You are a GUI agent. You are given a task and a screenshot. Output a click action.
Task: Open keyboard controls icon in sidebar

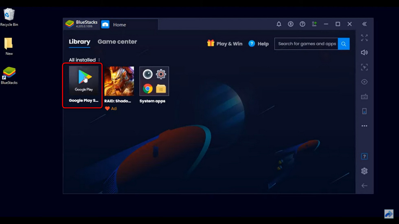[364, 96]
